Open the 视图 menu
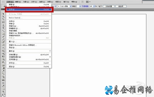The image size is (154, 97). (x=58, y=2)
